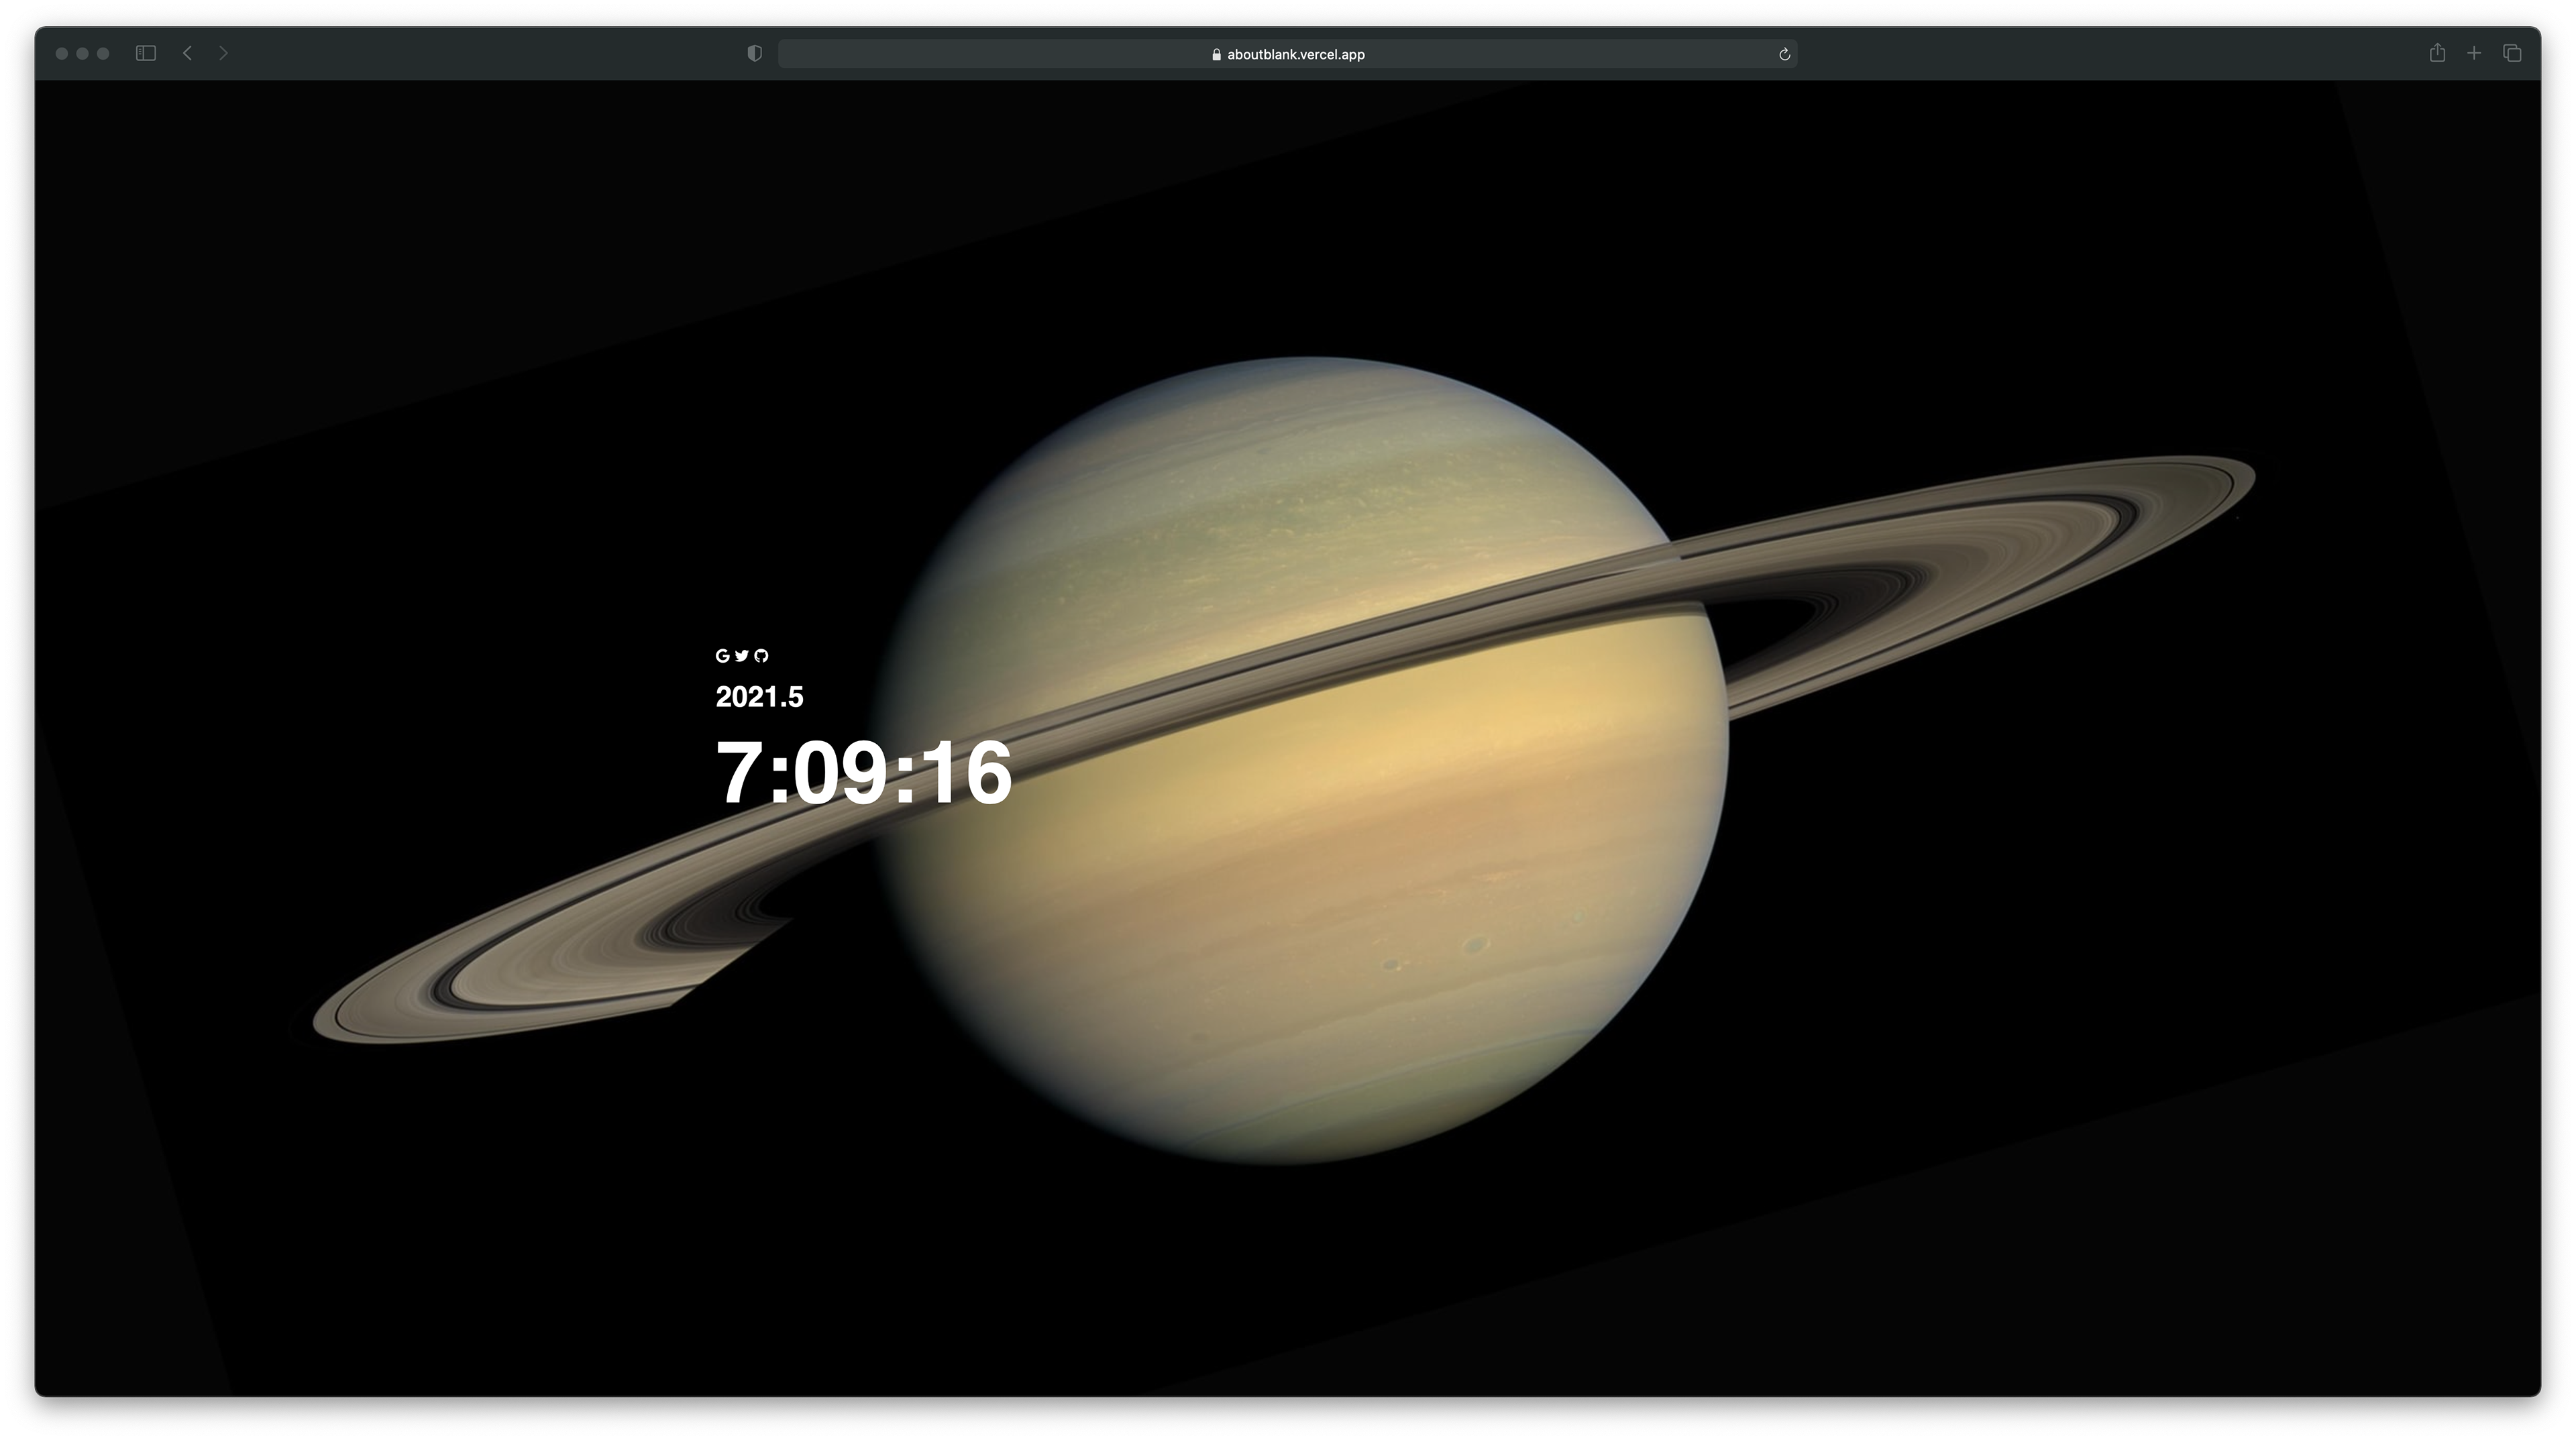Maximize the Safari window to fullscreen
The height and width of the screenshot is (1440, 2576).
click(x=103, y=54)
